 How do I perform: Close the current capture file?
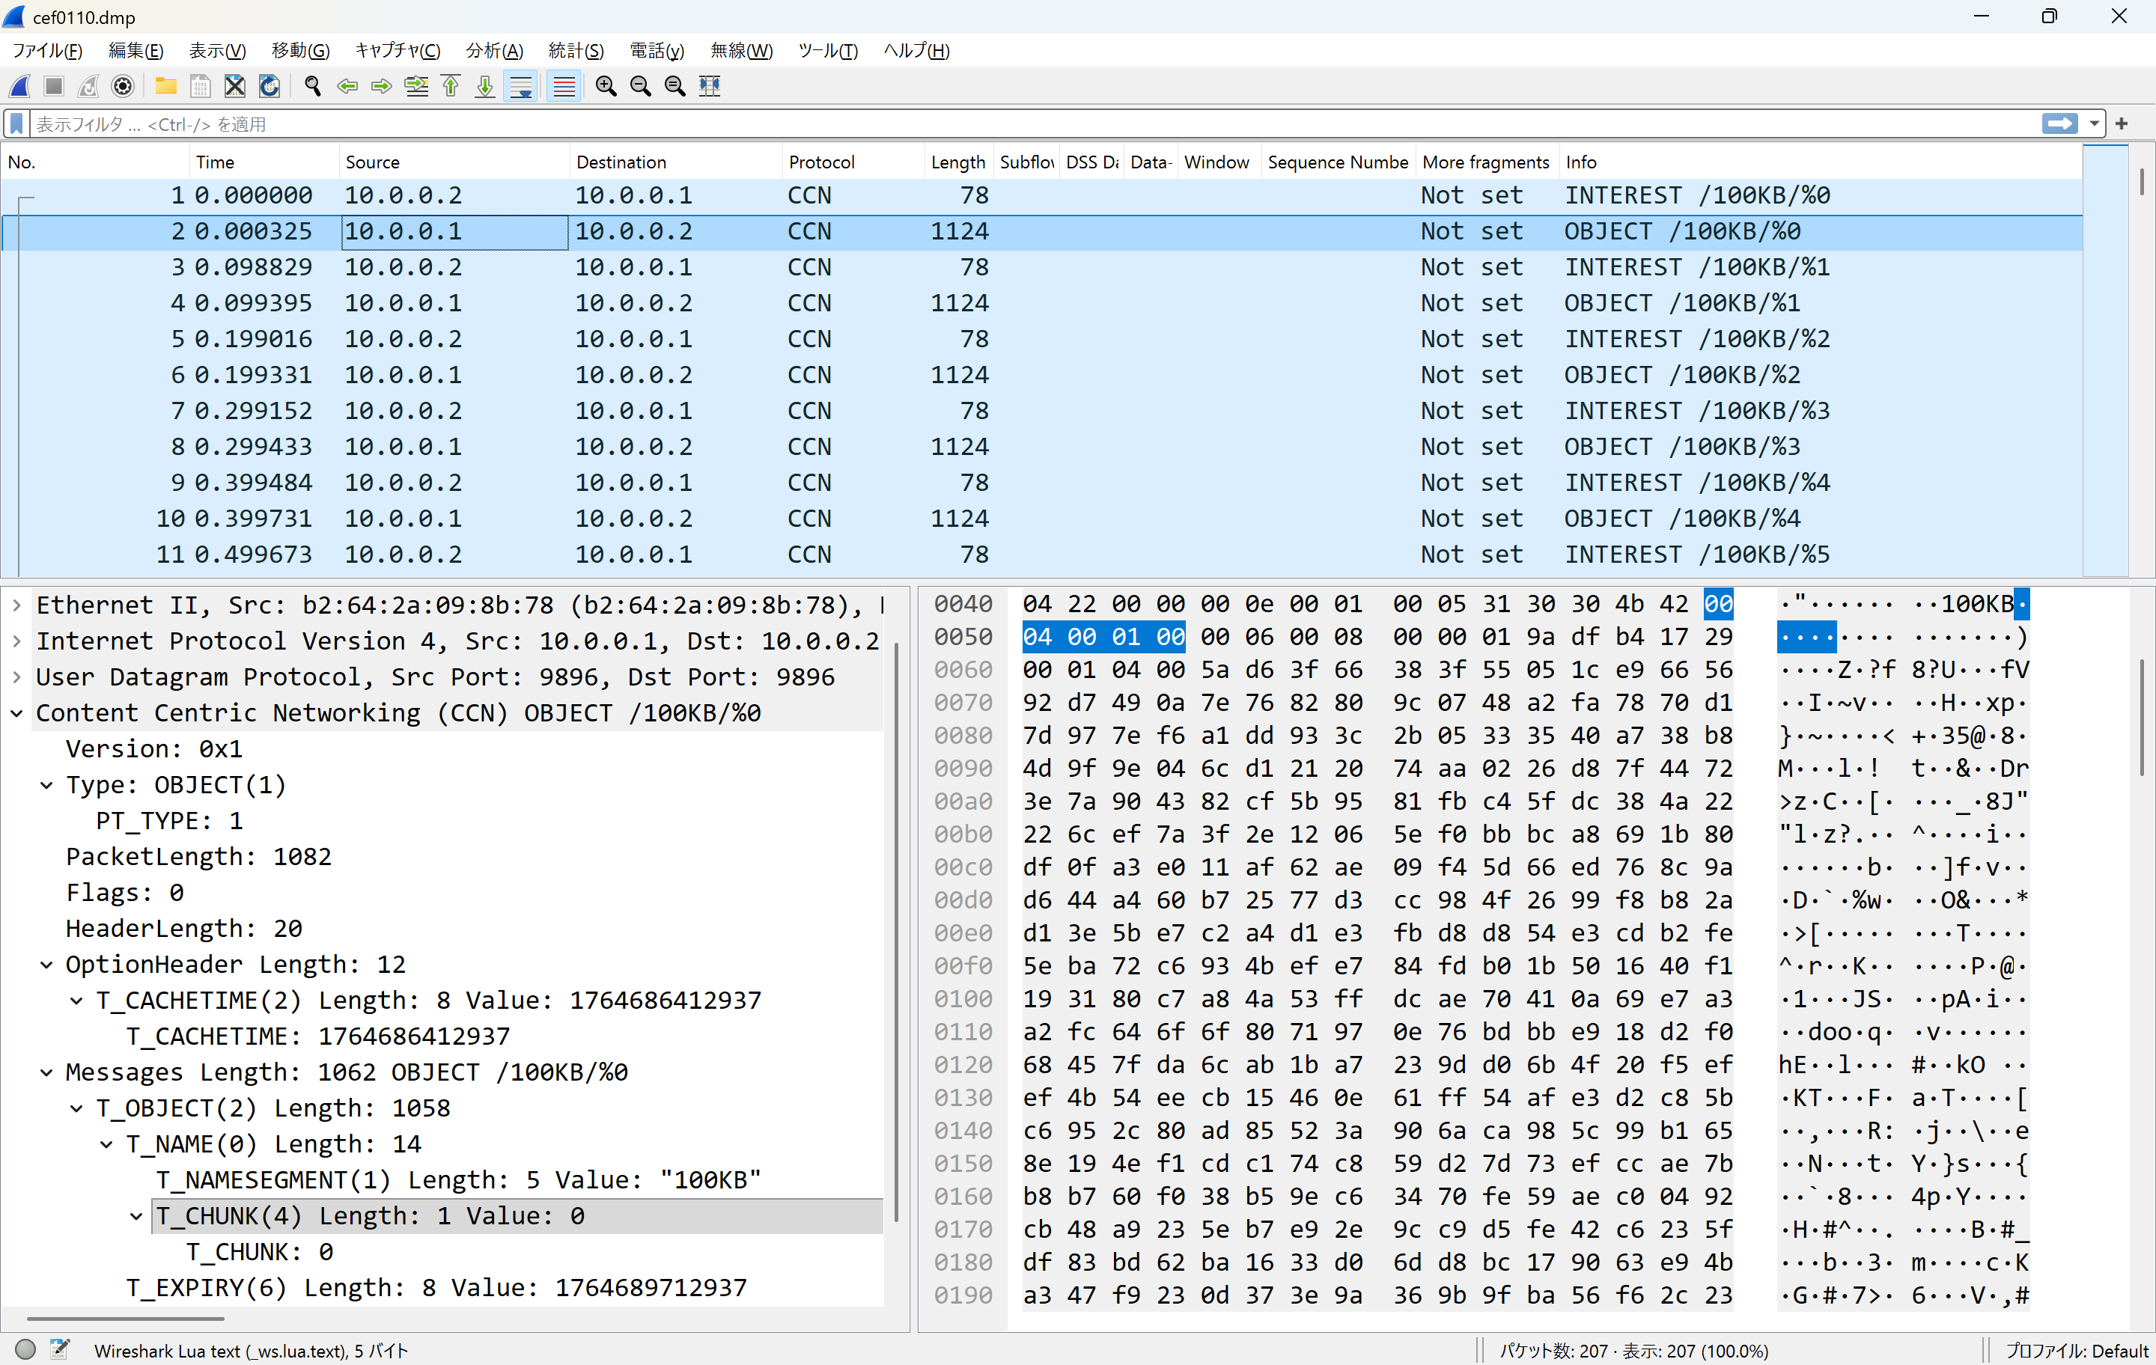234,86
